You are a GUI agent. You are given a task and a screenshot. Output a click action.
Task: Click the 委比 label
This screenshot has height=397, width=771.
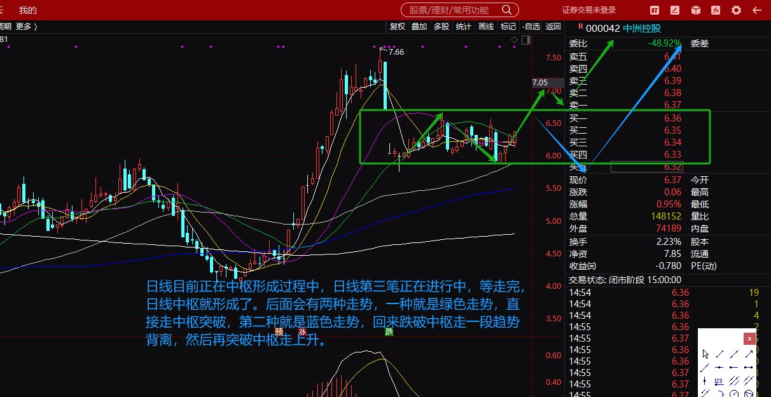(x=578, y=44)
